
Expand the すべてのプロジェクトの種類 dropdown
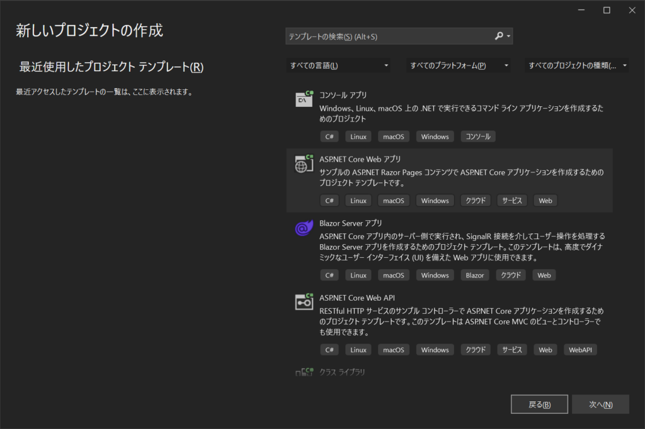(x=576, y=65)
